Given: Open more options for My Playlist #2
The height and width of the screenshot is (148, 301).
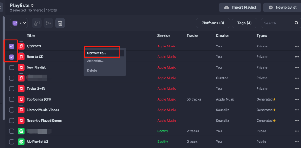Looking at the screenshot, I should pyautogui.click(x=297, y=142).
